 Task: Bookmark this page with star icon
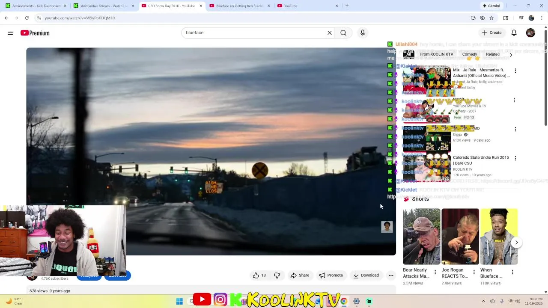click(x=491, y=18)
